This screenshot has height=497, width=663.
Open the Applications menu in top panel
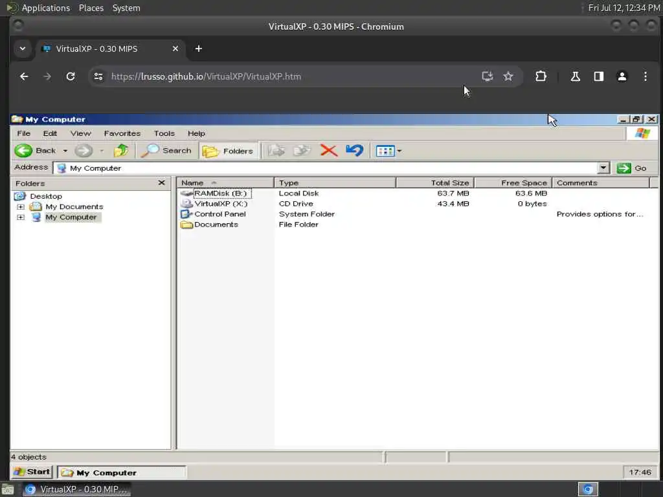(x=46, y=8)
